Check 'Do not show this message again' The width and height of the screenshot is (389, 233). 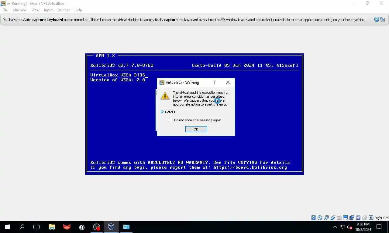(x=171, y=120)
